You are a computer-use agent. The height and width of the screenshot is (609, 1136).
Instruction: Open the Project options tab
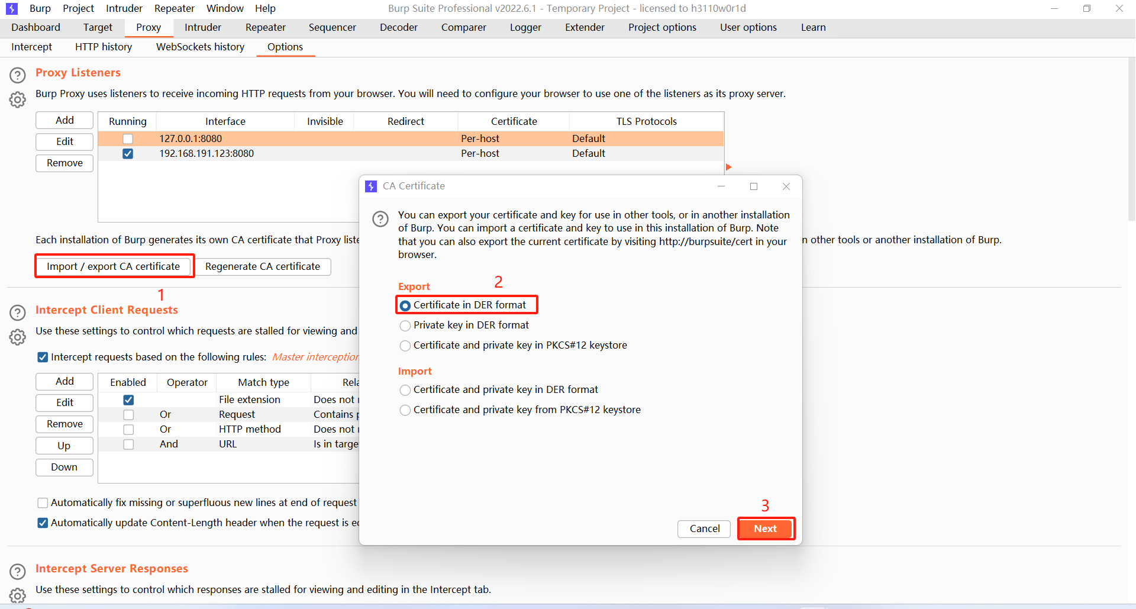click(662, 27)
